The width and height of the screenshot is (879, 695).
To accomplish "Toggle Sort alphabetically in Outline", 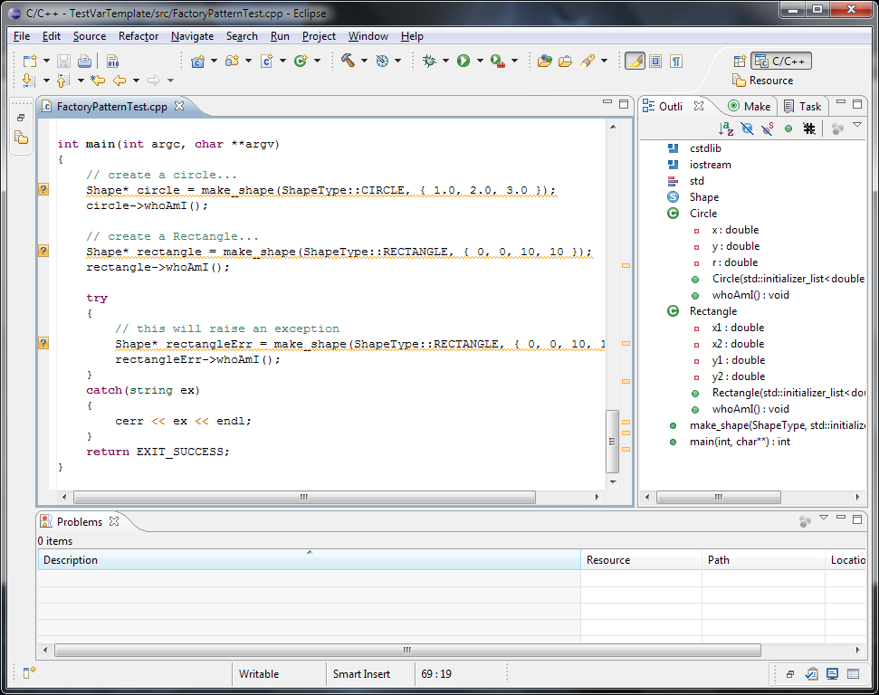I will coord(726,129).
